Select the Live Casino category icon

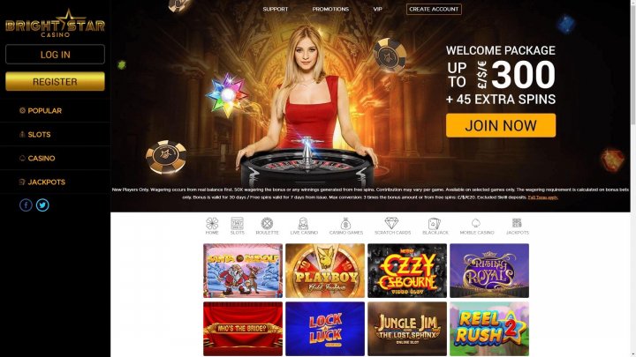point(303,223)
